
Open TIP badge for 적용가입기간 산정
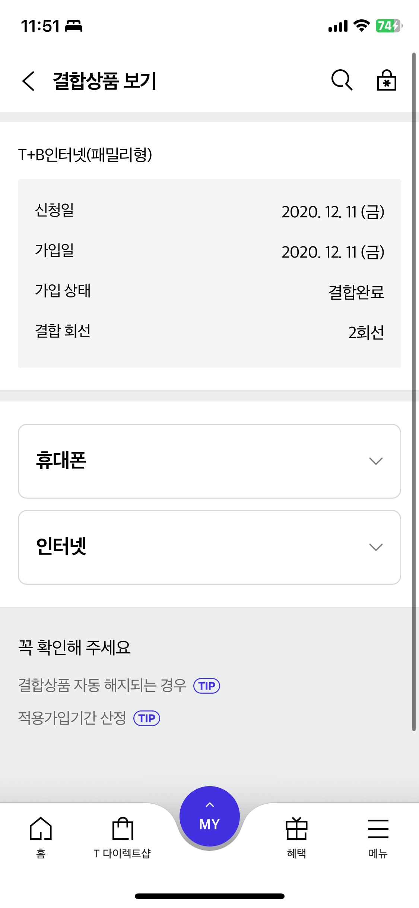pyautogui.click(x=147, y=718)
